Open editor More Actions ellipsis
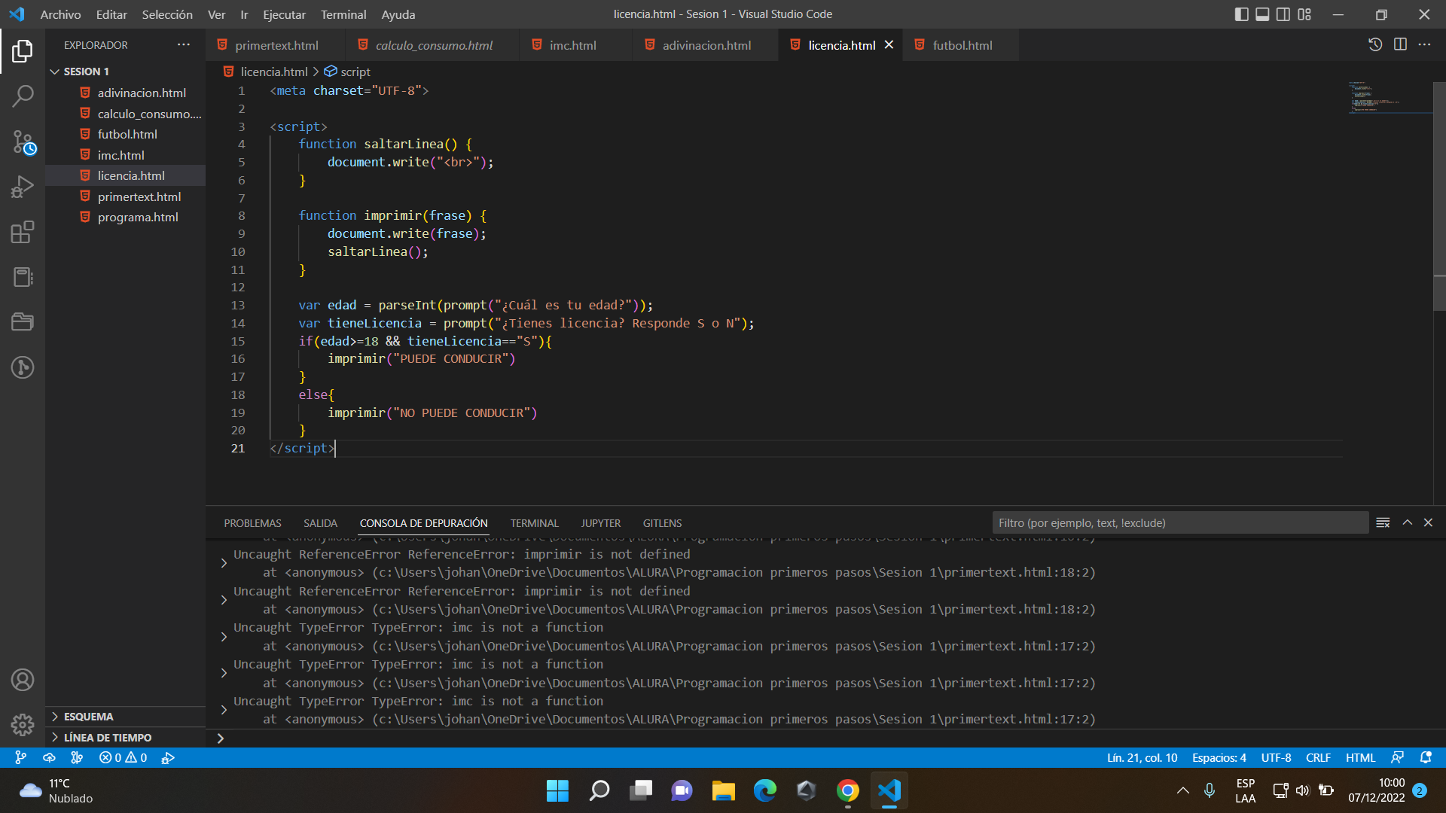The height and width of the screenshot is (813, 1446). pyautogui.click(x=1425, y=44)
